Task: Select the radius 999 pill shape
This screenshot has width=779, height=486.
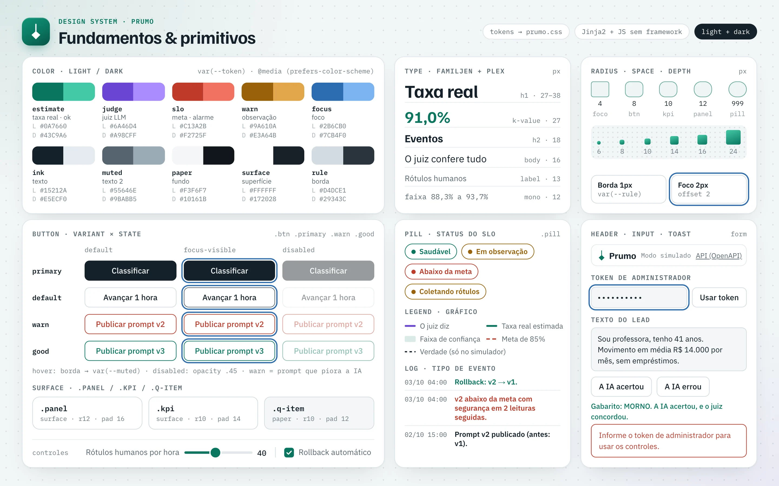Action: 737,89
